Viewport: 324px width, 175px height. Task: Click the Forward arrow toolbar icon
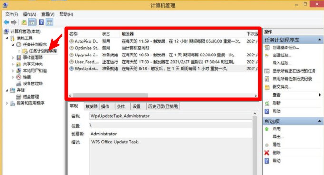pyautogui.click(x=14, y=22)
